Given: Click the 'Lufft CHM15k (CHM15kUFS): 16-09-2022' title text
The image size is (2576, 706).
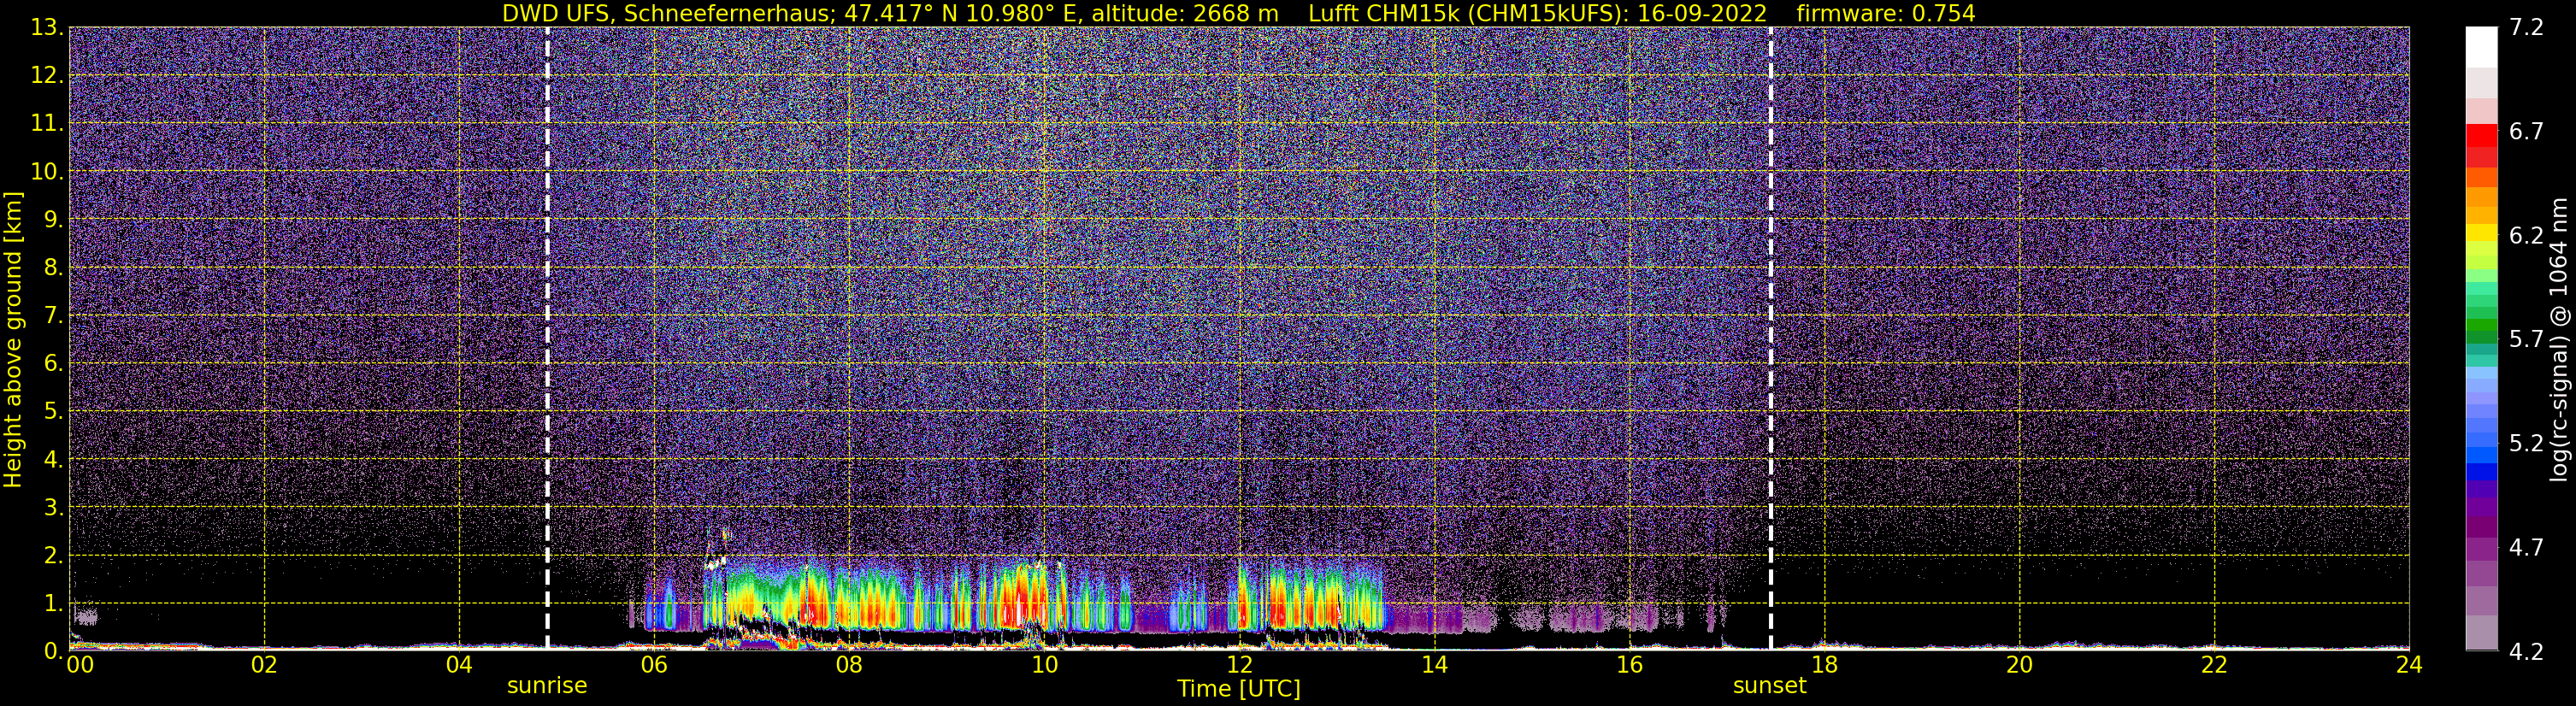Looking at the screenshot, I should (x=1537, y=14).
